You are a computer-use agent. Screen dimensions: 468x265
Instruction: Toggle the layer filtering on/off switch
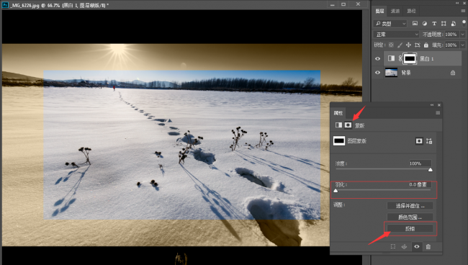point(464,22)
